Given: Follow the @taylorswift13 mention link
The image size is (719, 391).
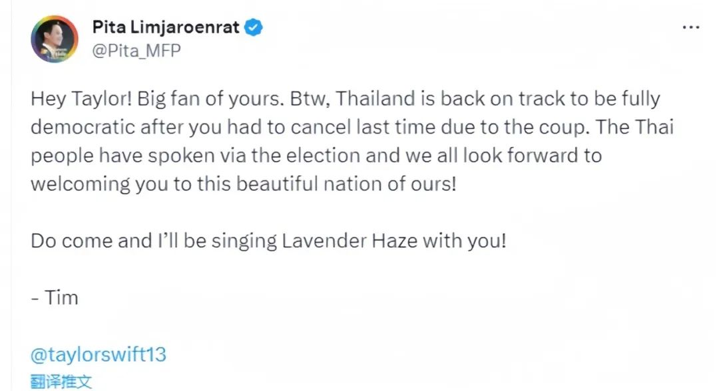Looking at the screenshot, I should point(99,355).
